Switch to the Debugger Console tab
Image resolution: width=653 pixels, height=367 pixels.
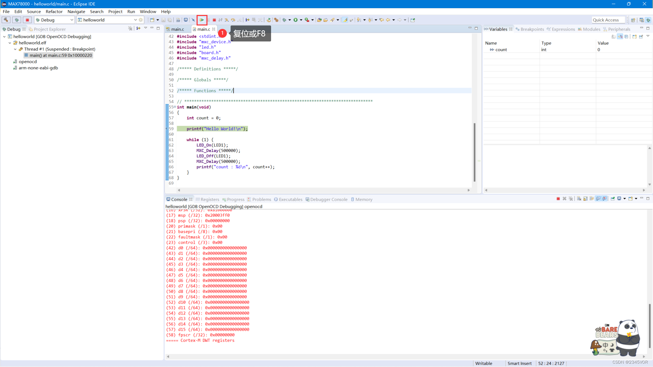coord(326,199)
